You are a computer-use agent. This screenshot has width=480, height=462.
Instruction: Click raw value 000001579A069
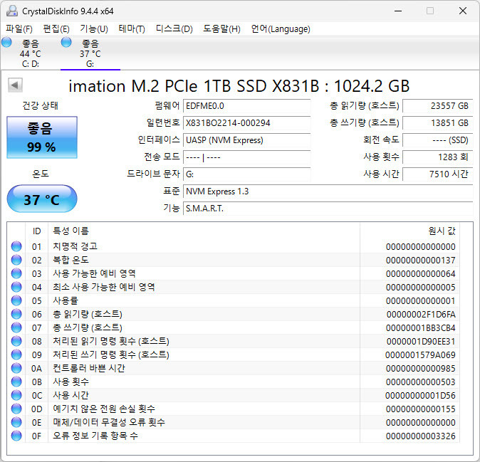tap(420, 355)
